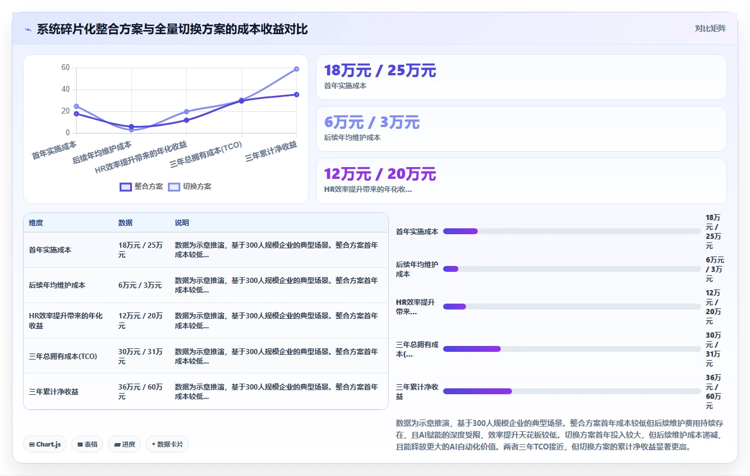The height and width of the screenshot is (476, 750).
Task: Click the 进度 tag chip
Action: click(x=124, y=444)
